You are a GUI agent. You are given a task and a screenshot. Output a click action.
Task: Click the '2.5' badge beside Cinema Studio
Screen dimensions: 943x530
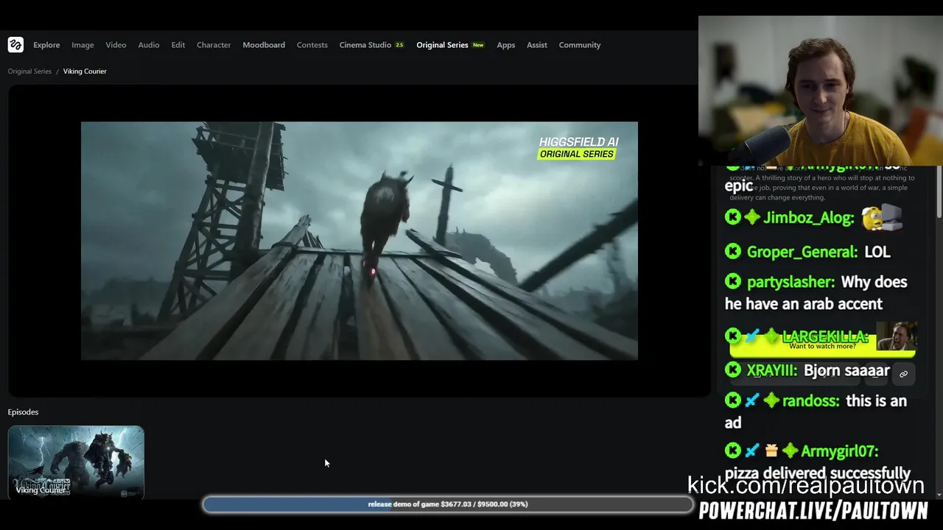pos(399,45)
